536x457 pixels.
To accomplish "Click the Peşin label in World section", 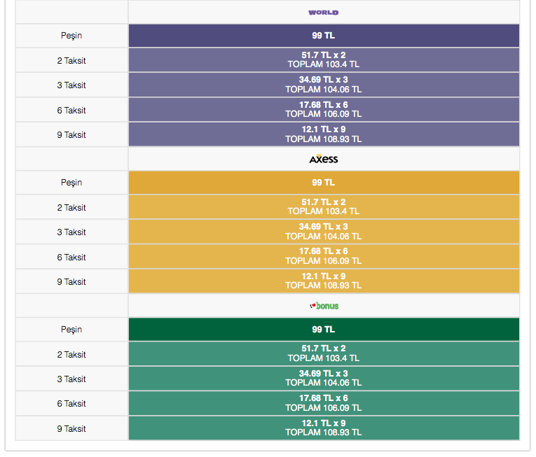I will click(x=71, y=36).
